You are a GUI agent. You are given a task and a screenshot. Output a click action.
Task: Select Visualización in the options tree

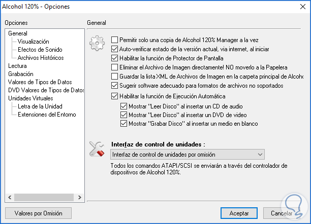pos(33,42)
